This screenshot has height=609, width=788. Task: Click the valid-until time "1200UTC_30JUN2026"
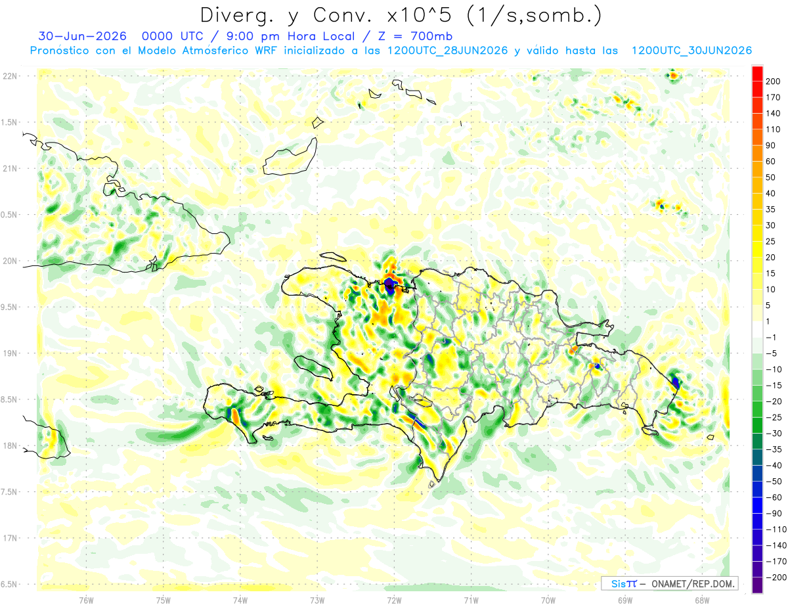691,51
